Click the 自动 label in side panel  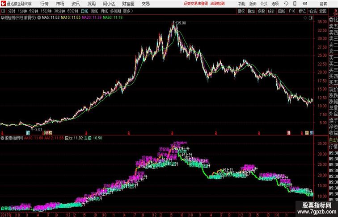click(334, 140)
